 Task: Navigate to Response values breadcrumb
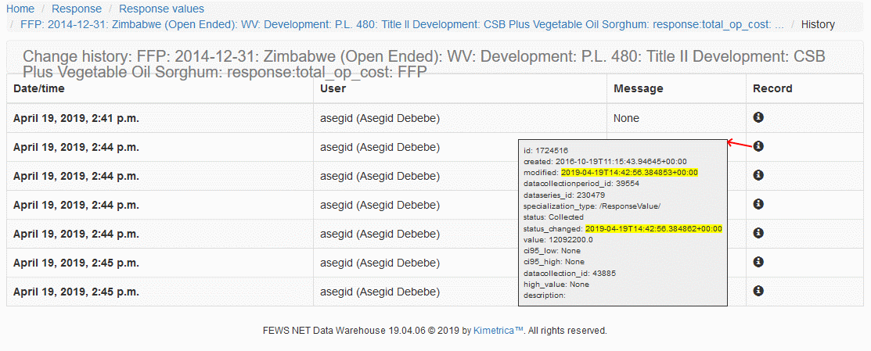pos(161,9)
